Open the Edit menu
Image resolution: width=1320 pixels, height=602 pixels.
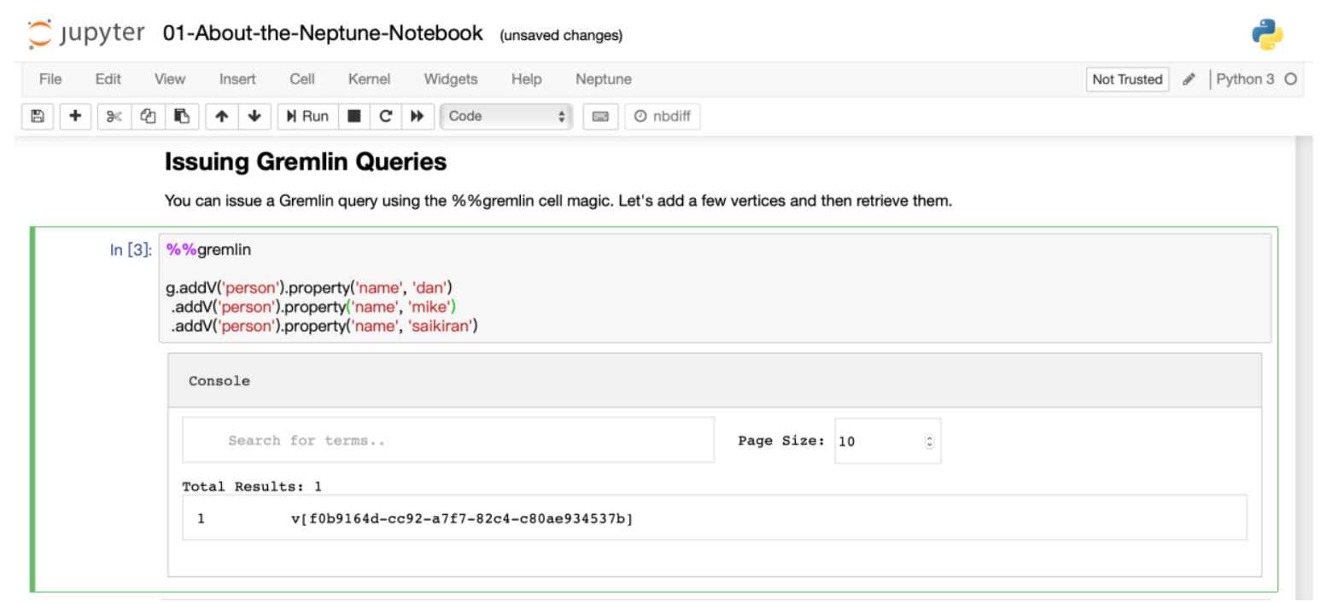[108, 79]
